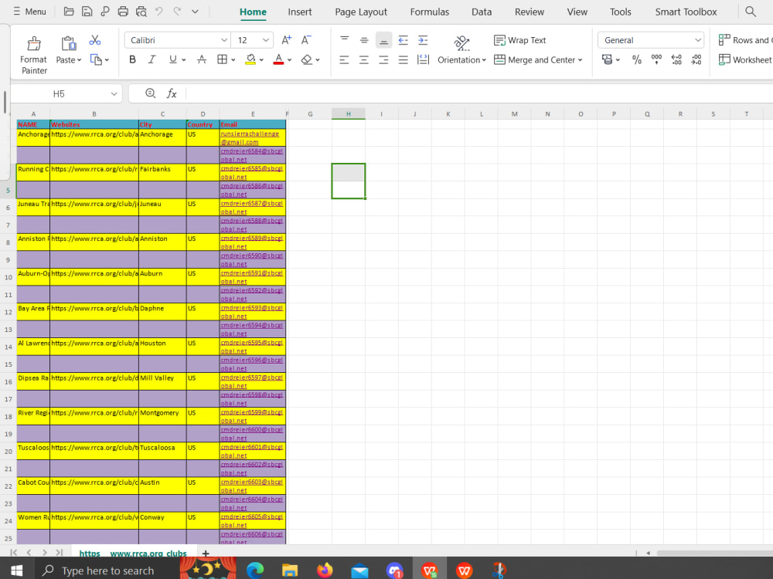Click the Distributed alignment icon
Image resolution: width=773 pixels, height=579 pixels.
coord(423,59)
